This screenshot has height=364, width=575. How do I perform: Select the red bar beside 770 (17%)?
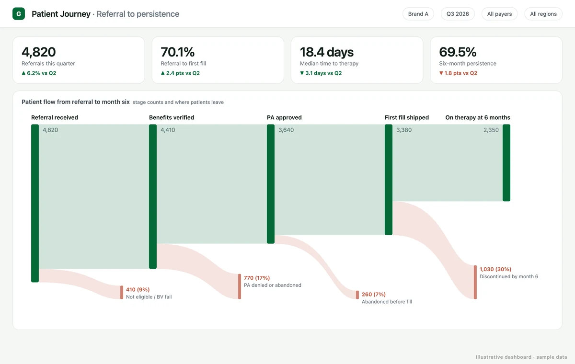240,286
